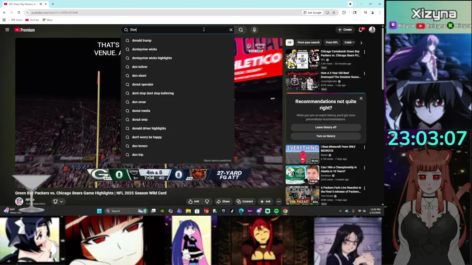Open the Maps bookmark
Screen dimensions: 472x265
(x=48, y=20)
